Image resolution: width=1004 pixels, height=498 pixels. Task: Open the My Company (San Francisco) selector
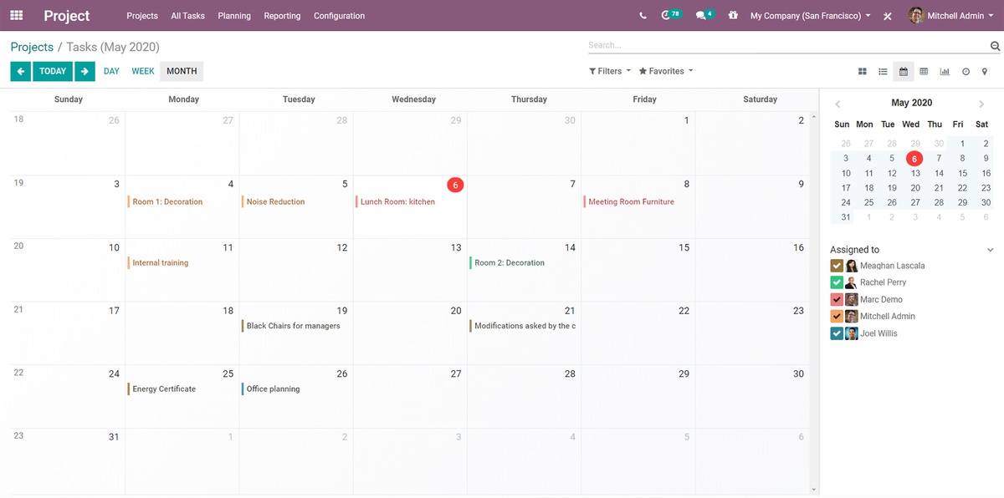[810, 16]
